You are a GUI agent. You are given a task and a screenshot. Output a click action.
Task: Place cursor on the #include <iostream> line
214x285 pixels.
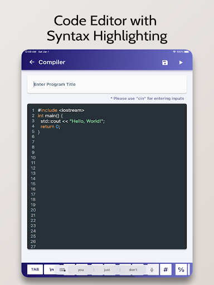click(61, 110)
